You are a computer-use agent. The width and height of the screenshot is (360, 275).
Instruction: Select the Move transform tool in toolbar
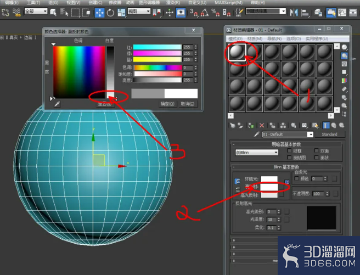(x=100, y=13)
